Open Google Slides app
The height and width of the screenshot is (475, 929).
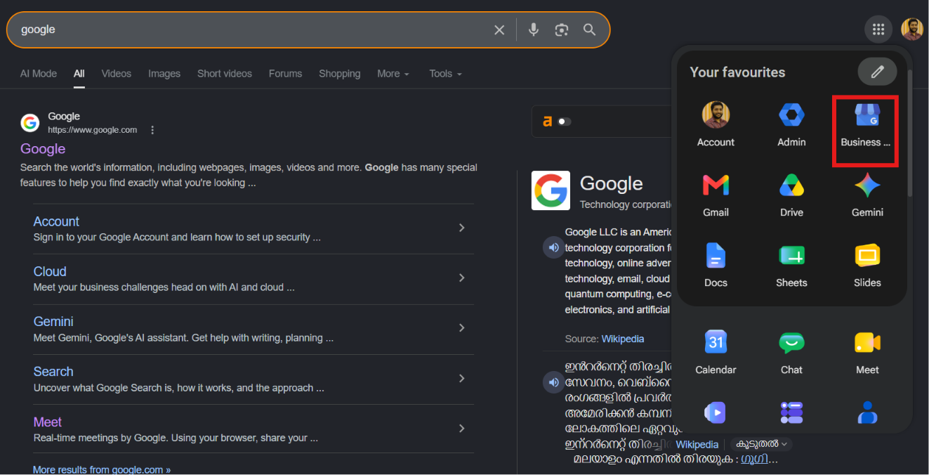[867, 265]
